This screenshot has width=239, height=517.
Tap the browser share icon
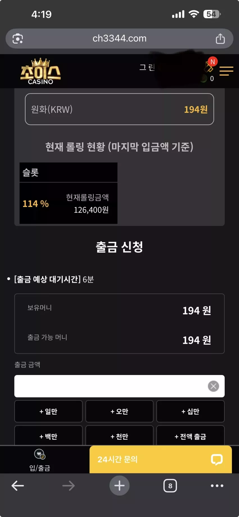point(220,39)
